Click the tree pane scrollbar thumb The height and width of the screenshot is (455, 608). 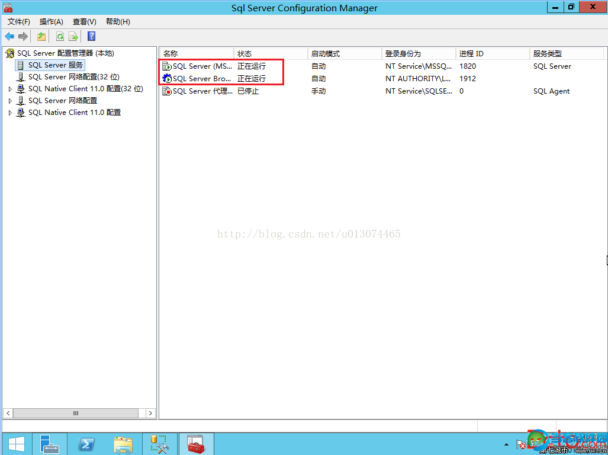76,413
